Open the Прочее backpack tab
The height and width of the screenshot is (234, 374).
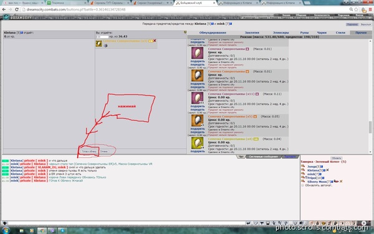pos(361,32)
